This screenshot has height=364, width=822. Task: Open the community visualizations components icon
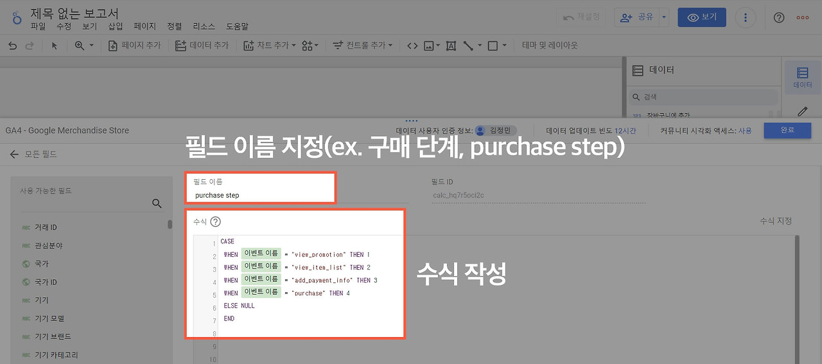(x=310, y=46)
